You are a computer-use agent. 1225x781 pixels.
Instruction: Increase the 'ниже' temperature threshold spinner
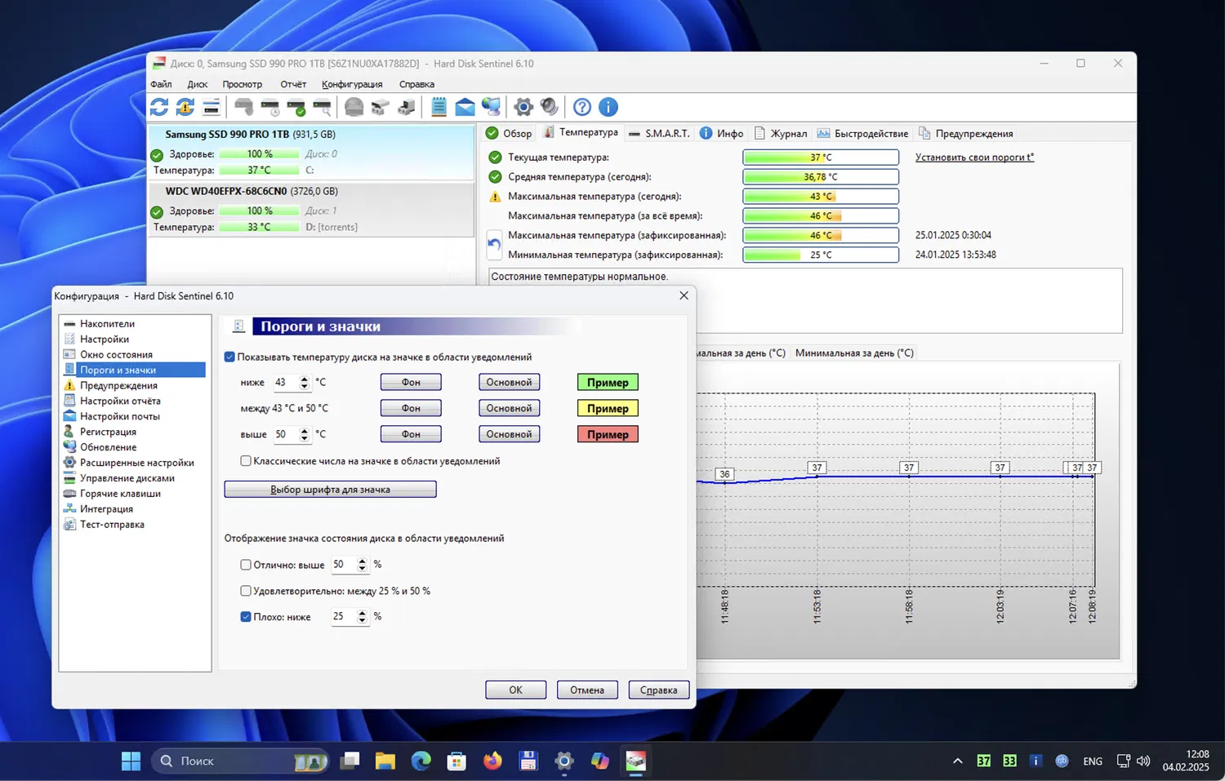click(x=305, y=379)
